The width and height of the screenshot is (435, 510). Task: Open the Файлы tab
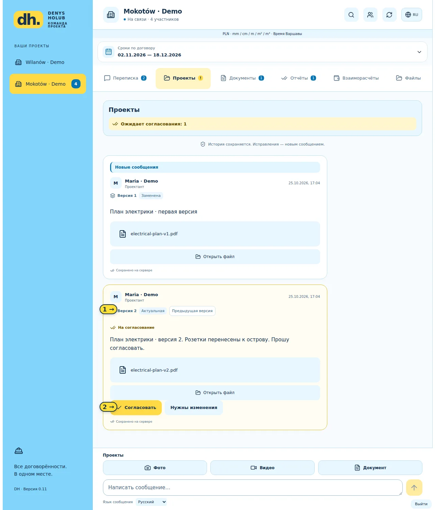point(408,78)
